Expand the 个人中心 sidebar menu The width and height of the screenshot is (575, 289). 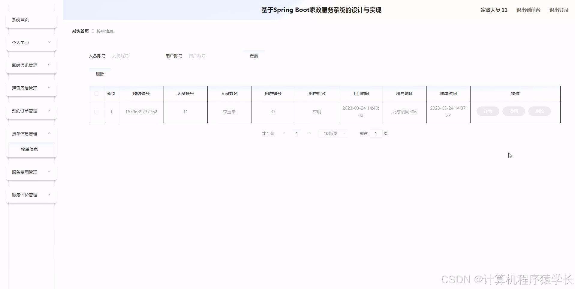click(31, 42)
